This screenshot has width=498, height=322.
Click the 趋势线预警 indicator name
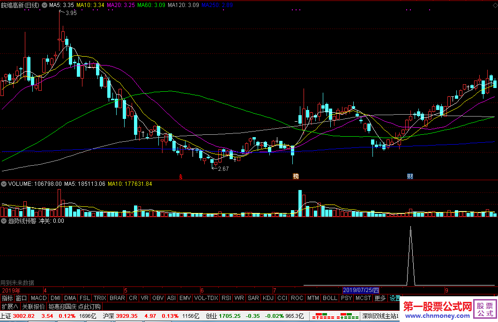[x=22, y=221]
